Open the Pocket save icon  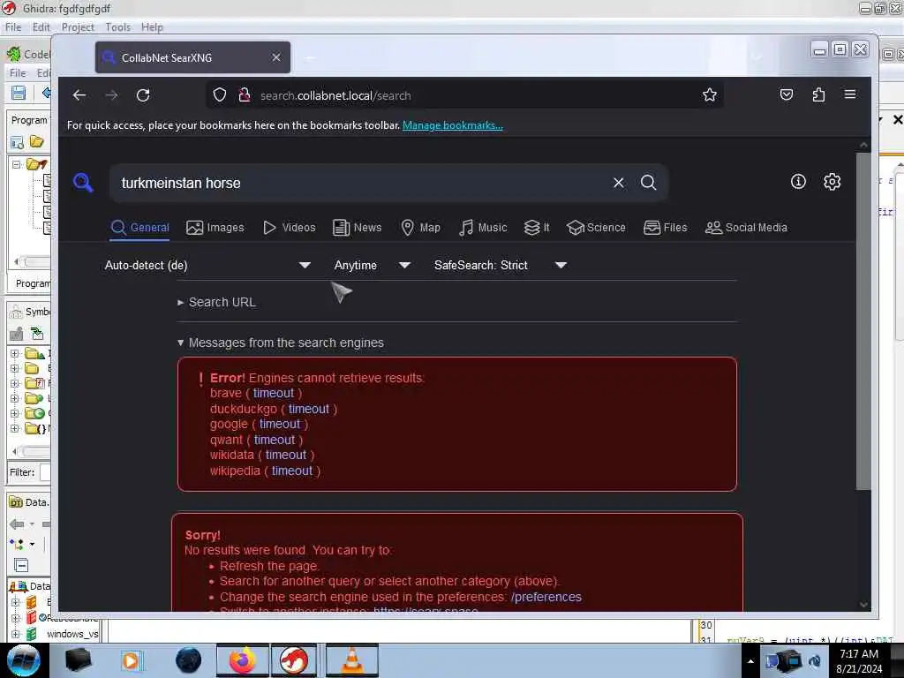pos(787,95)
